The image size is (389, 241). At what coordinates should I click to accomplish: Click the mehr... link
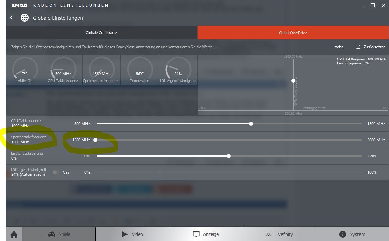341,47
